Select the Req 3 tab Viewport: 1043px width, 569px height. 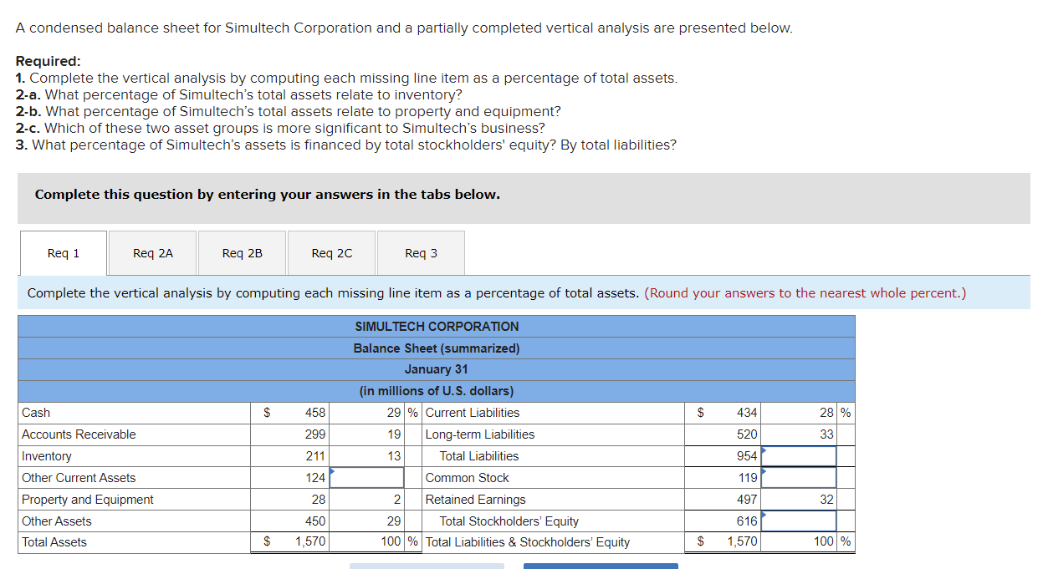click(421, 253)
